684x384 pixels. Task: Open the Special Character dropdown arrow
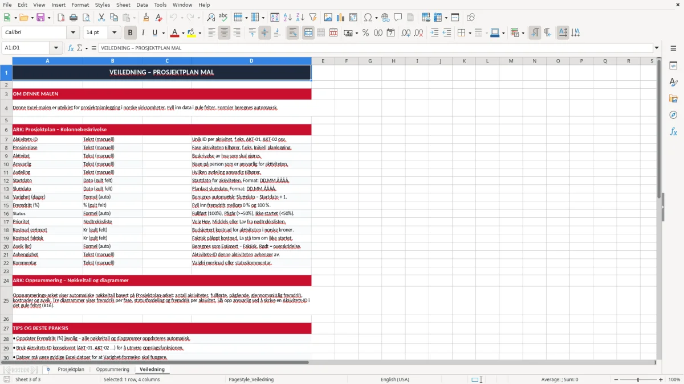(x=376, y=18)
